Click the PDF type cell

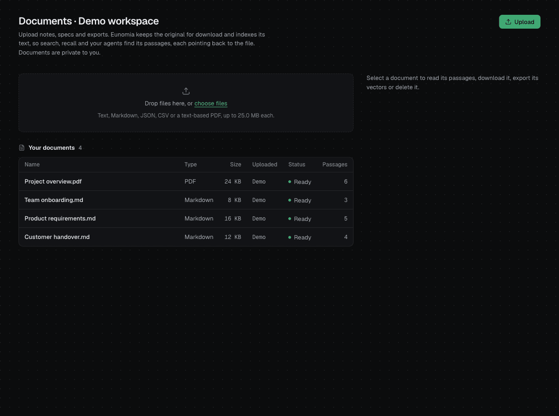point(190,182)
